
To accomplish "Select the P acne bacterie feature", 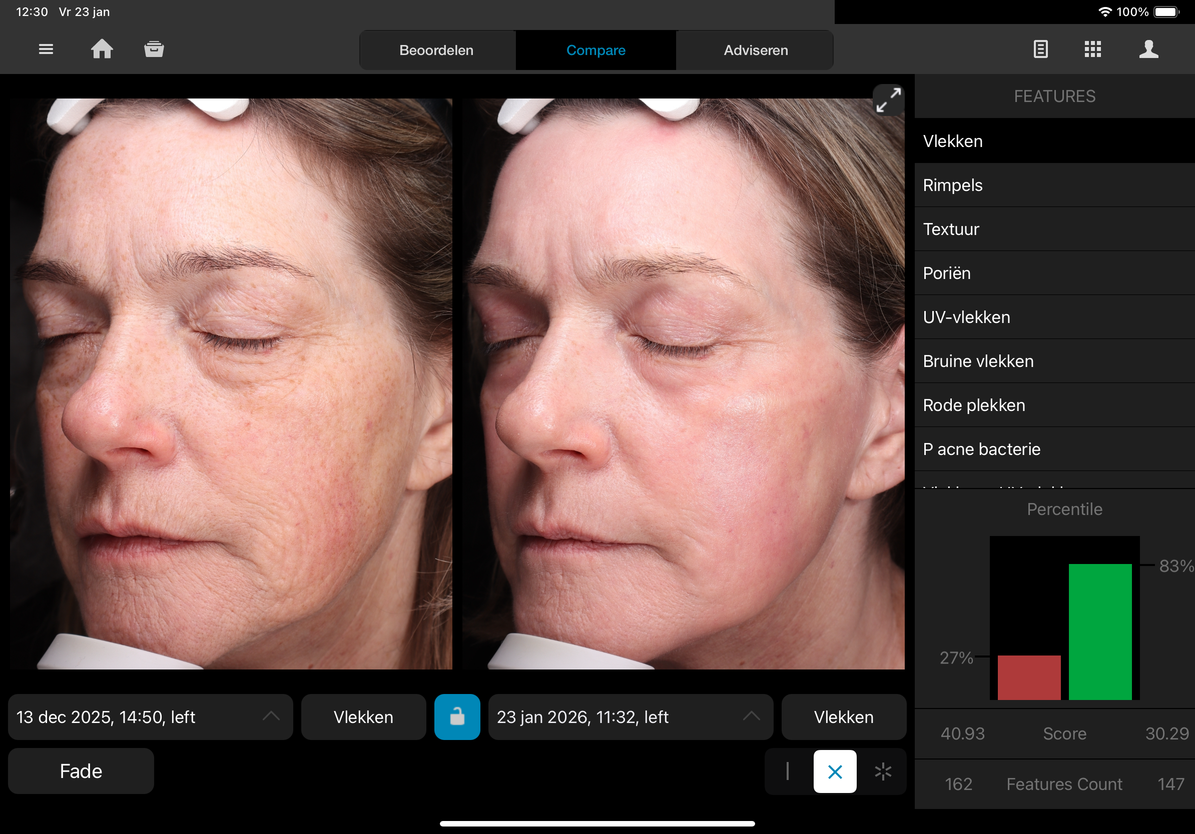I will pos(1054,449).
